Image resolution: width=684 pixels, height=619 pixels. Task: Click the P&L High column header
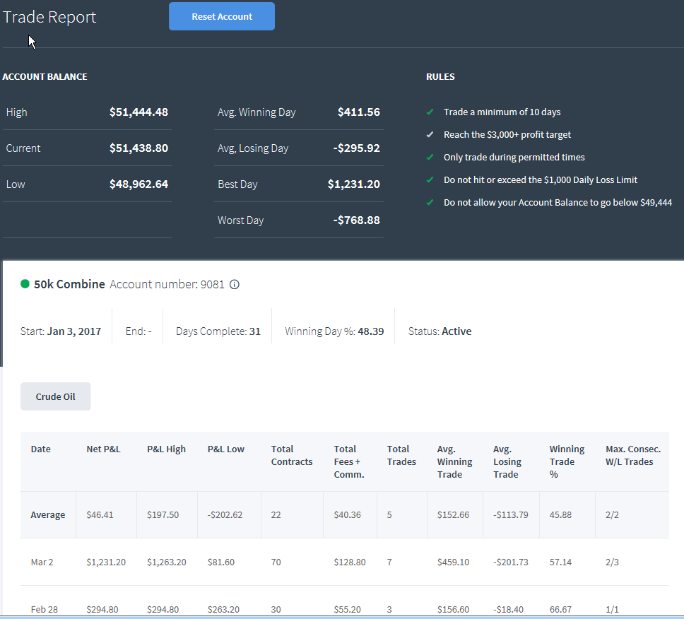tap(166, 449)
